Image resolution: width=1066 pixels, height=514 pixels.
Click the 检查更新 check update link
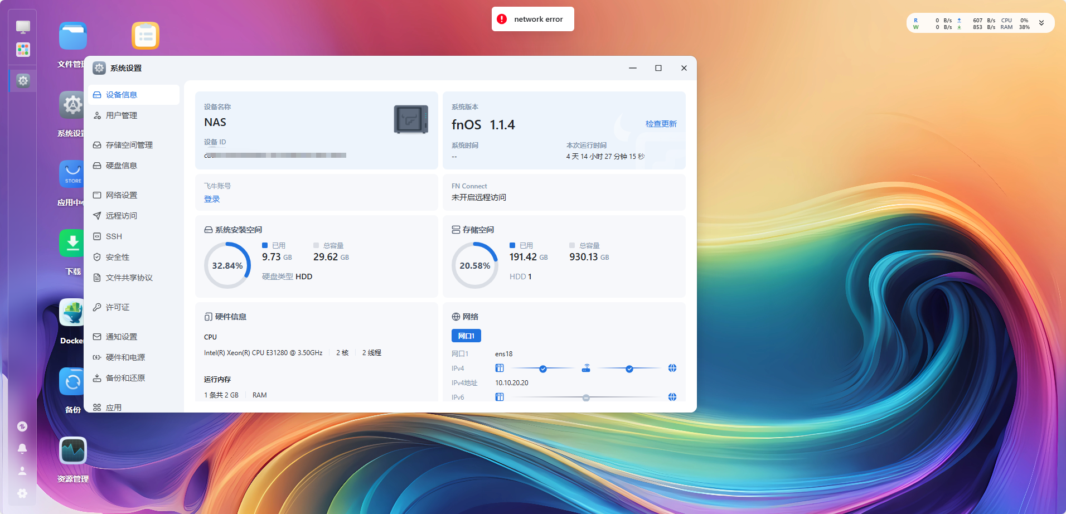click(661, 124)
